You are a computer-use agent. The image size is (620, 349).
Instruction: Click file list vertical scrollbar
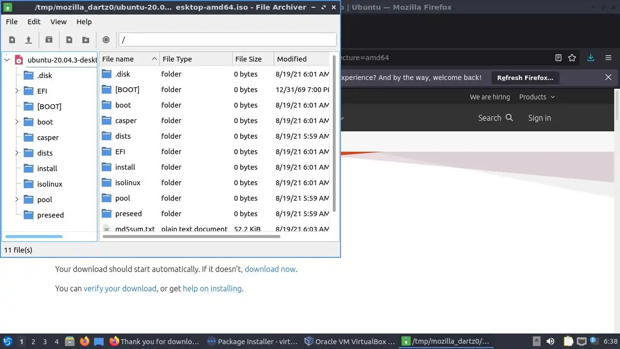pyautogui.click(x=334, y=133)
